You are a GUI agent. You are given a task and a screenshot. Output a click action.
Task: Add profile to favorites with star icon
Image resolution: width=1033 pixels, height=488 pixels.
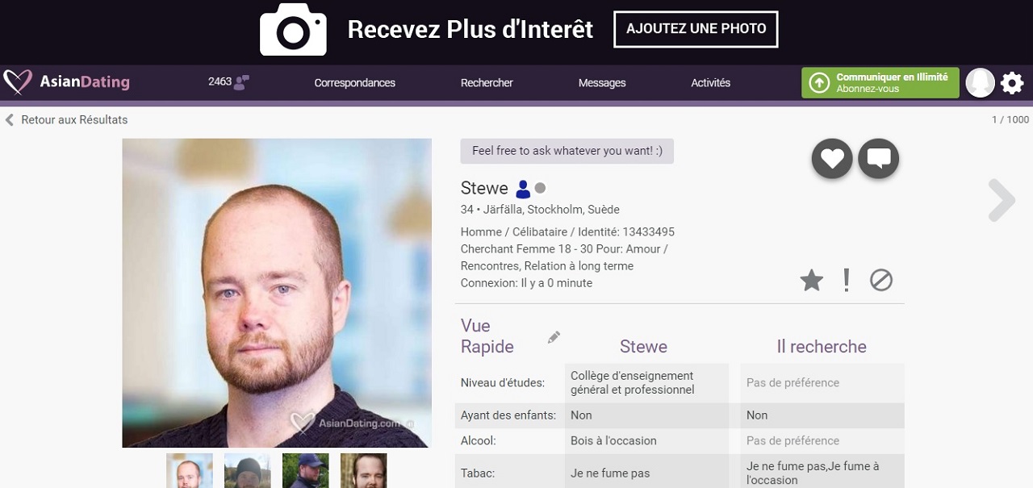pos(811,281)
